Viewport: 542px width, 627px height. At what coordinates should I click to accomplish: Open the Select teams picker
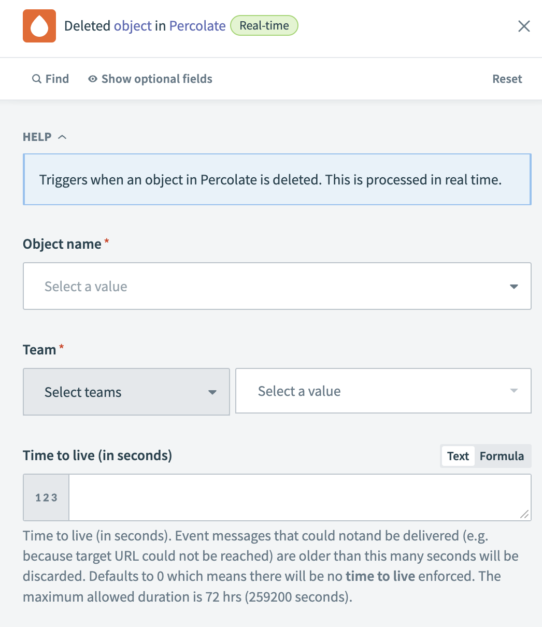(x=126, y=392)
